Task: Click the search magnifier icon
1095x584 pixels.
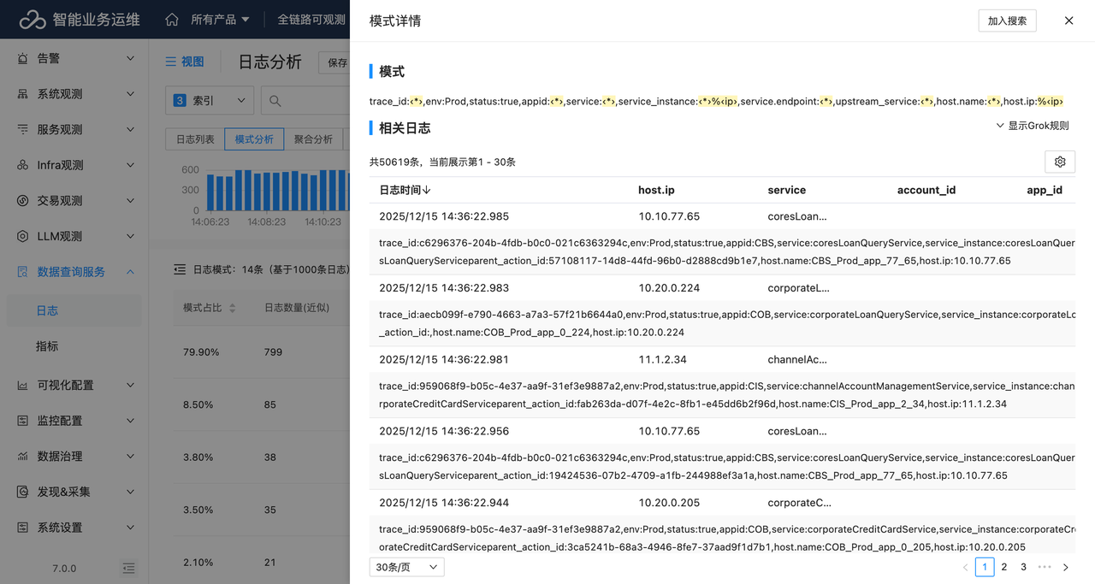Action: [x=275, y=101]
